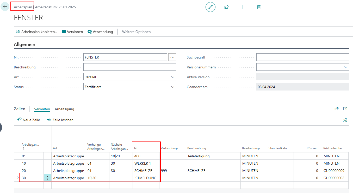Click the share icon in header
The image size is (353, 193).
click(226, 7)
